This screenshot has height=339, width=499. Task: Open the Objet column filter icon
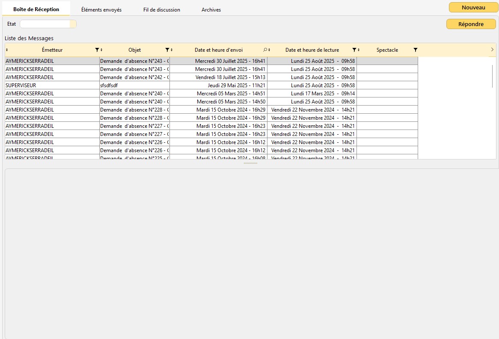[x=167, y=50]
